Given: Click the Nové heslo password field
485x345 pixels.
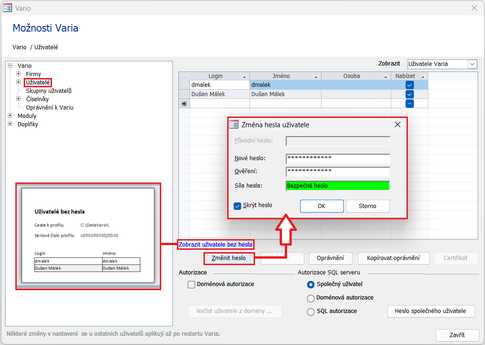Looking at the screenshot, I should 337,159.
